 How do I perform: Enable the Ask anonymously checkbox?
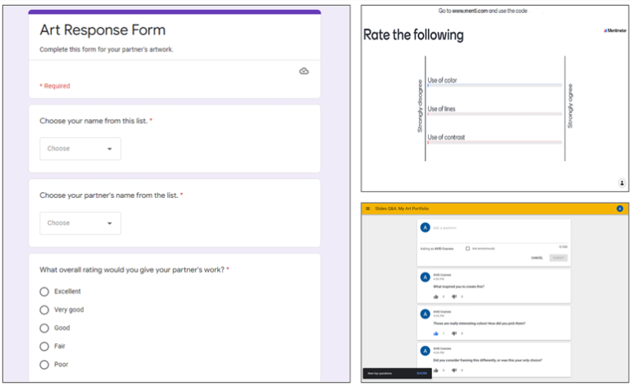point(467,247)
